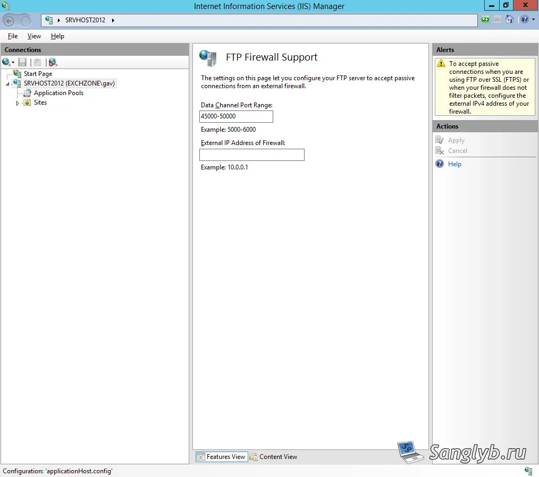539x477 pixels.
Task: Click the Stop icon in top toolbar
Action: [497, 19]
